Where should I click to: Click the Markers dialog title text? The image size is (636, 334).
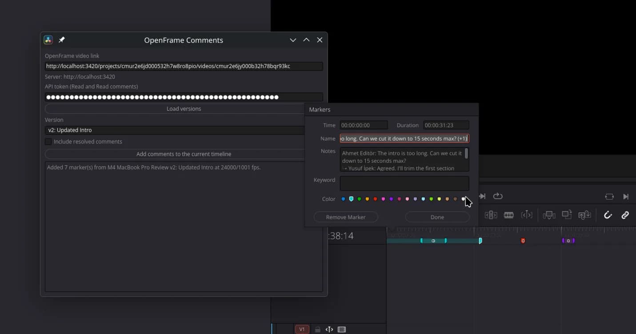tap(320, 110)
